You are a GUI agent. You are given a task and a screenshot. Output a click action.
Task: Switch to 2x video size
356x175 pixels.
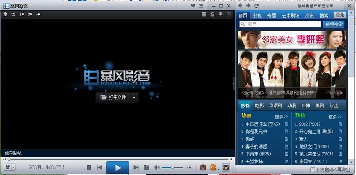point(30,14)
